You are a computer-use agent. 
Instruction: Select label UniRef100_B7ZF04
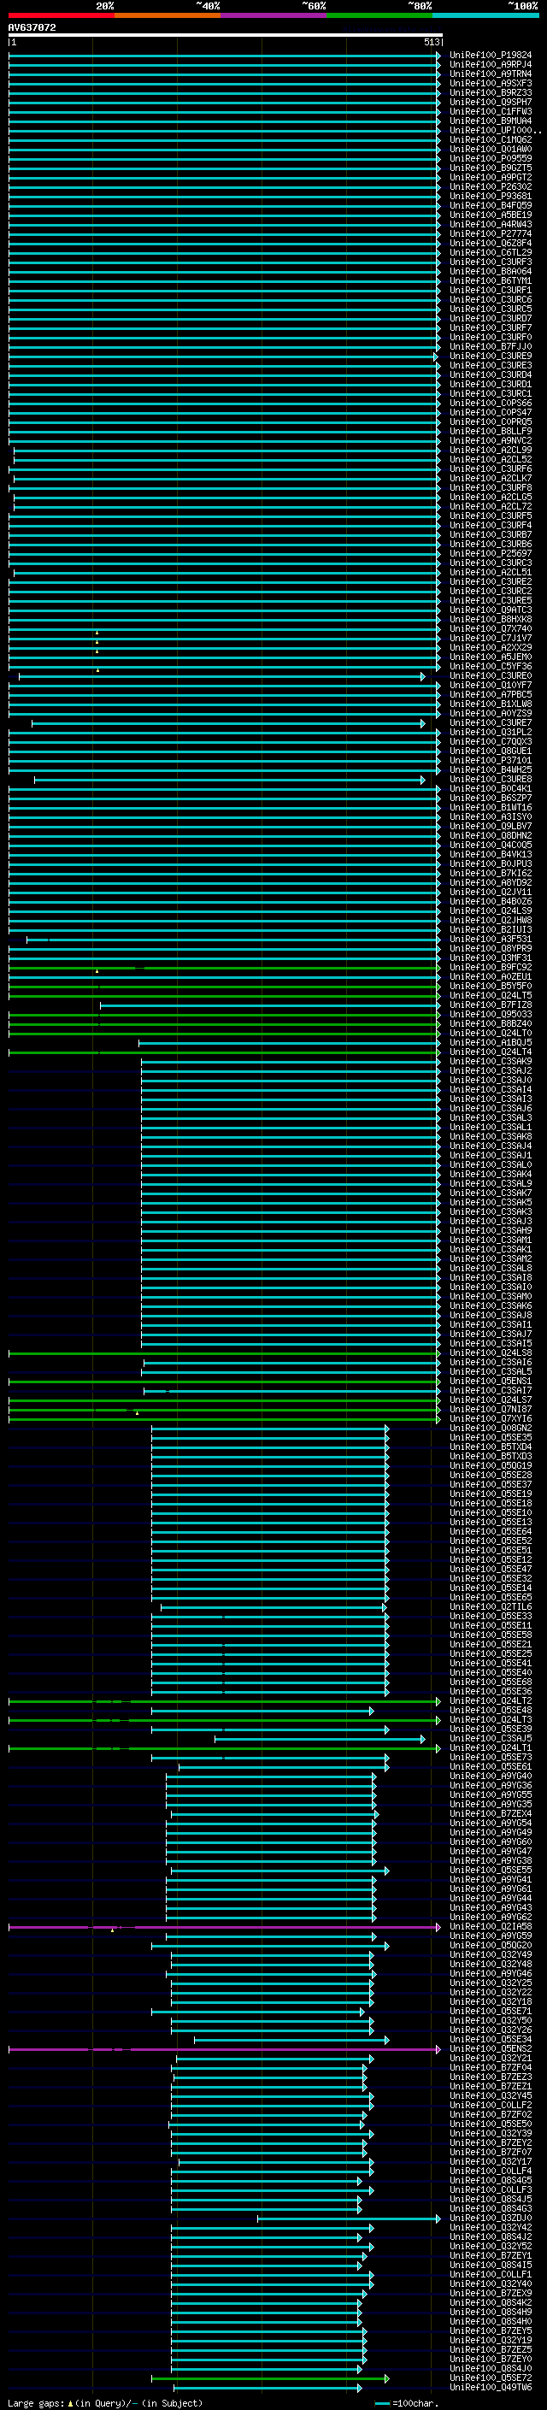pos(490,2067)
